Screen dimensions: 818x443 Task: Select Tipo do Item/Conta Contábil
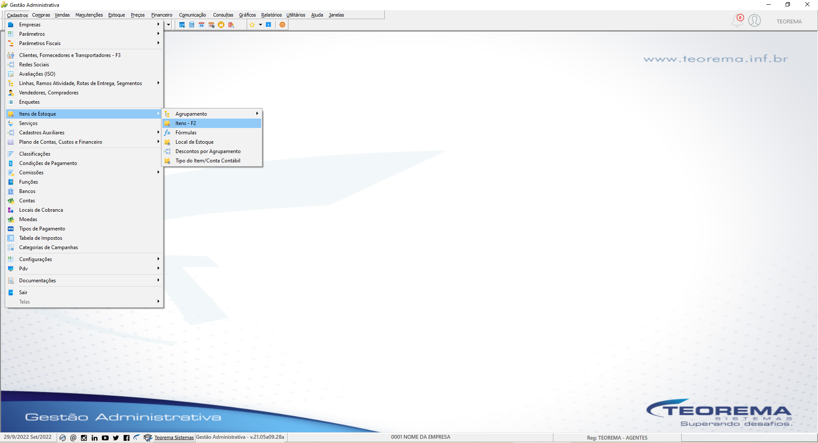pyautogui.click(x=212, y=161)
